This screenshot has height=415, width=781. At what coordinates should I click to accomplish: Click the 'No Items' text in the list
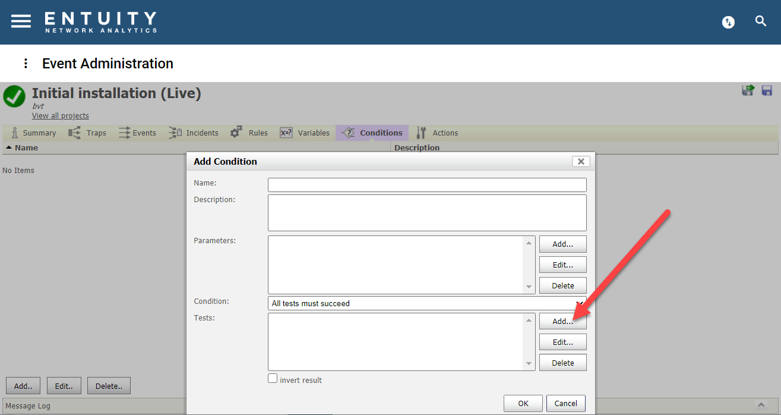[x=18, y=171]
